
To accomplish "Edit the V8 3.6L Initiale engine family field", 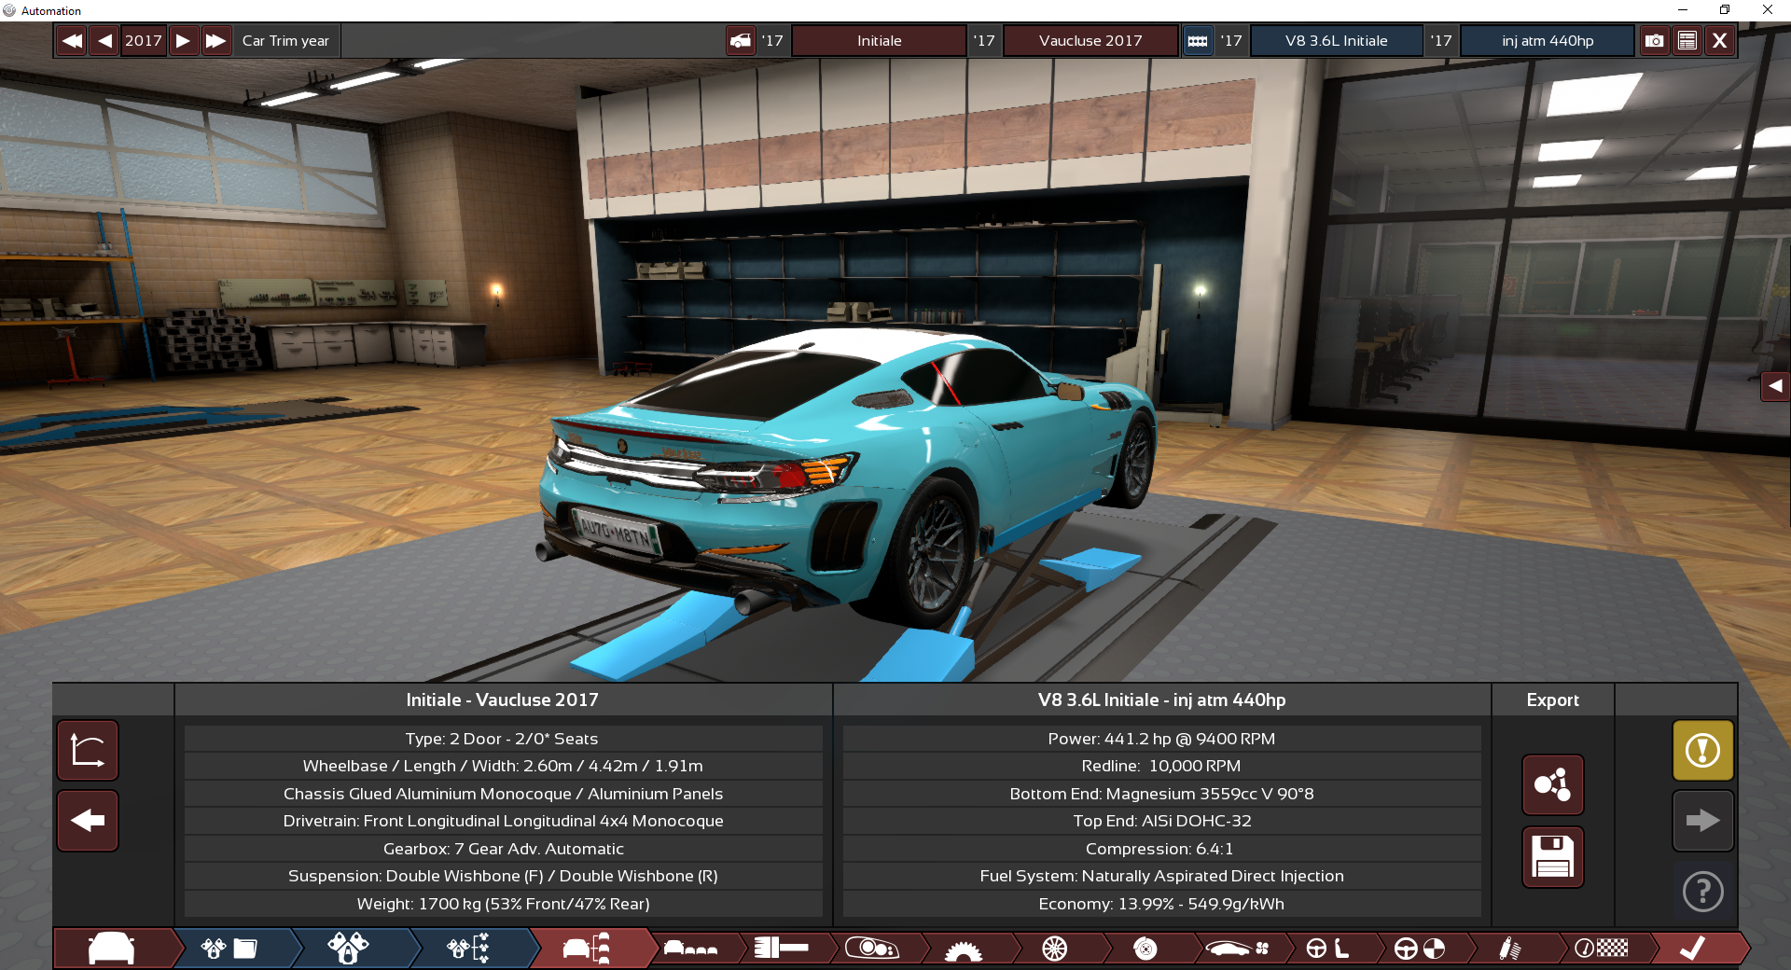I will 1336,41.
